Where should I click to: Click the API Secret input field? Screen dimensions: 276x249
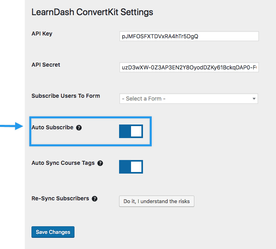(x=189, y=67)
